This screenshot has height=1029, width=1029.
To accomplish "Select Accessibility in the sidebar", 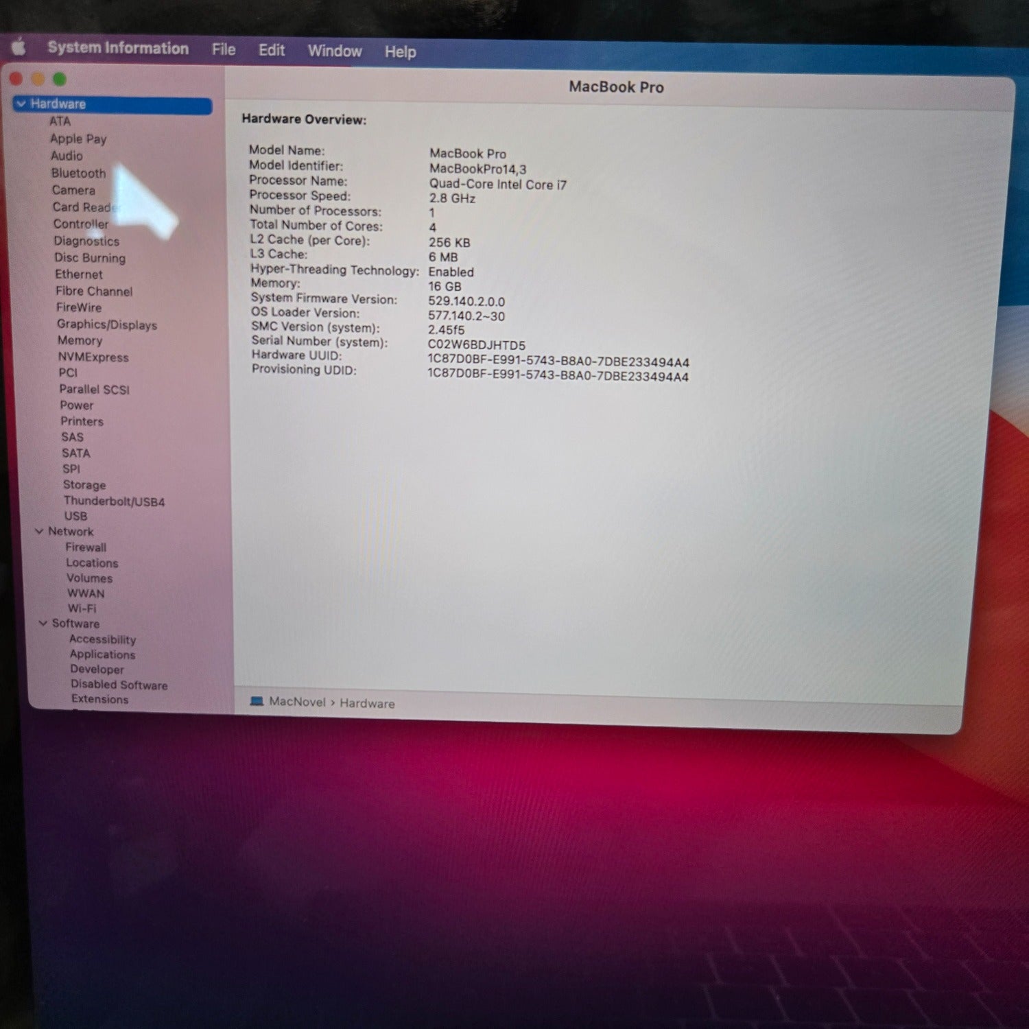I will point(102,639).
